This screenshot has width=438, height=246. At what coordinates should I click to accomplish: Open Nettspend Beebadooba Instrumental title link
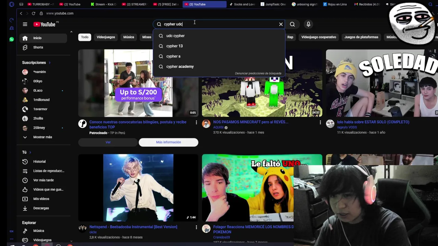[133, 227]
